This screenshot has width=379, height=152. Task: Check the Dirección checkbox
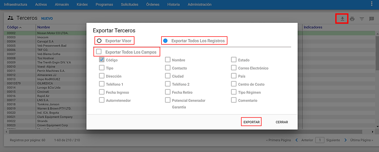coord(102,76)
